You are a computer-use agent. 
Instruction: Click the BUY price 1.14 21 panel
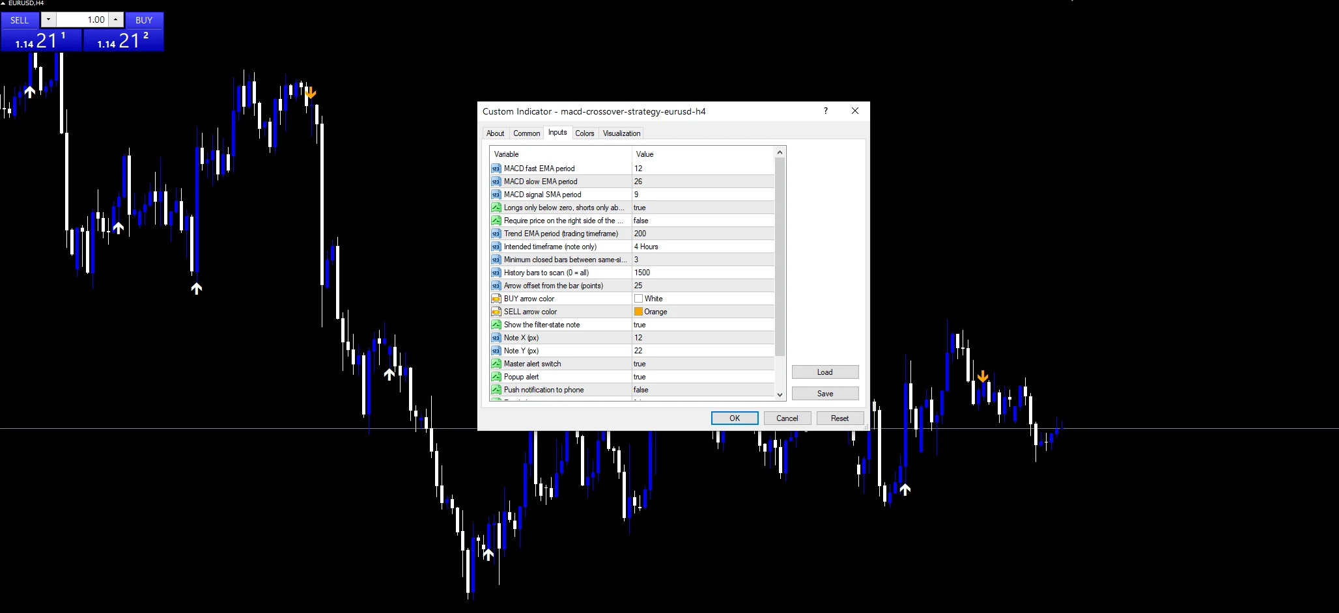tap(123, 40)
